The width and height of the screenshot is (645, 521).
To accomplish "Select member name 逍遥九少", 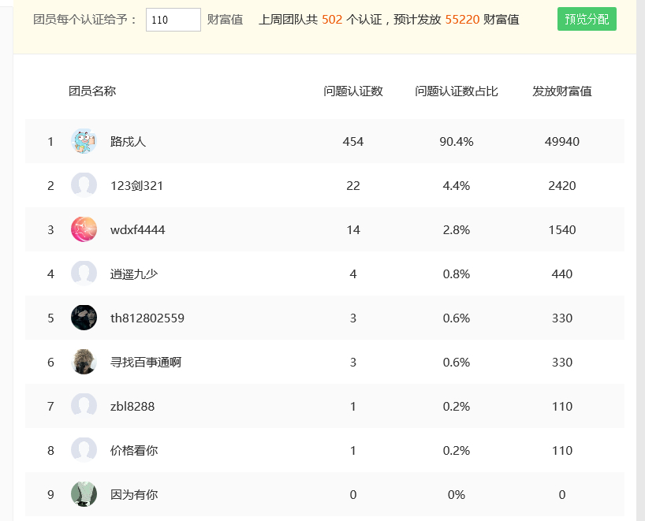I will coord(134,274).
